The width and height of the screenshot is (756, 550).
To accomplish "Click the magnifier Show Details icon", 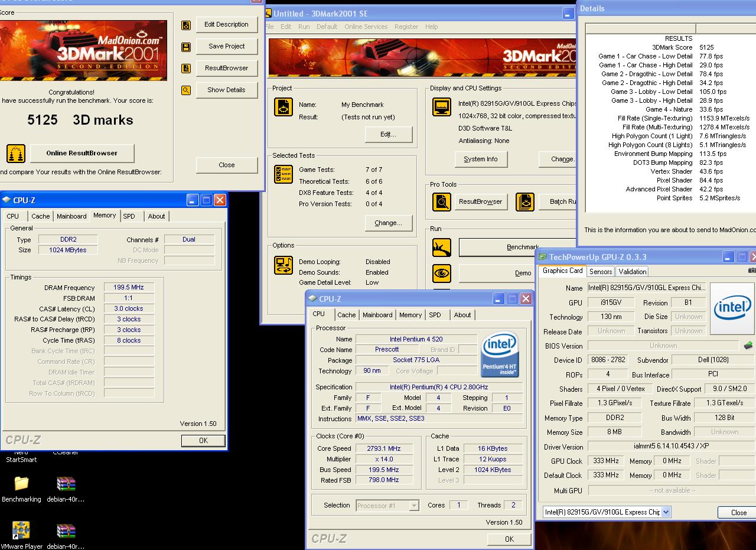I will click(x=186, y=90).
